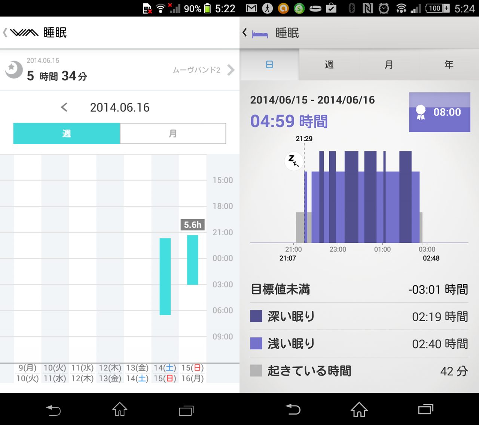Tap the 100 battery indicator
Image resolution: width=479 pixels, height=425 pixels.
(437, 8)
